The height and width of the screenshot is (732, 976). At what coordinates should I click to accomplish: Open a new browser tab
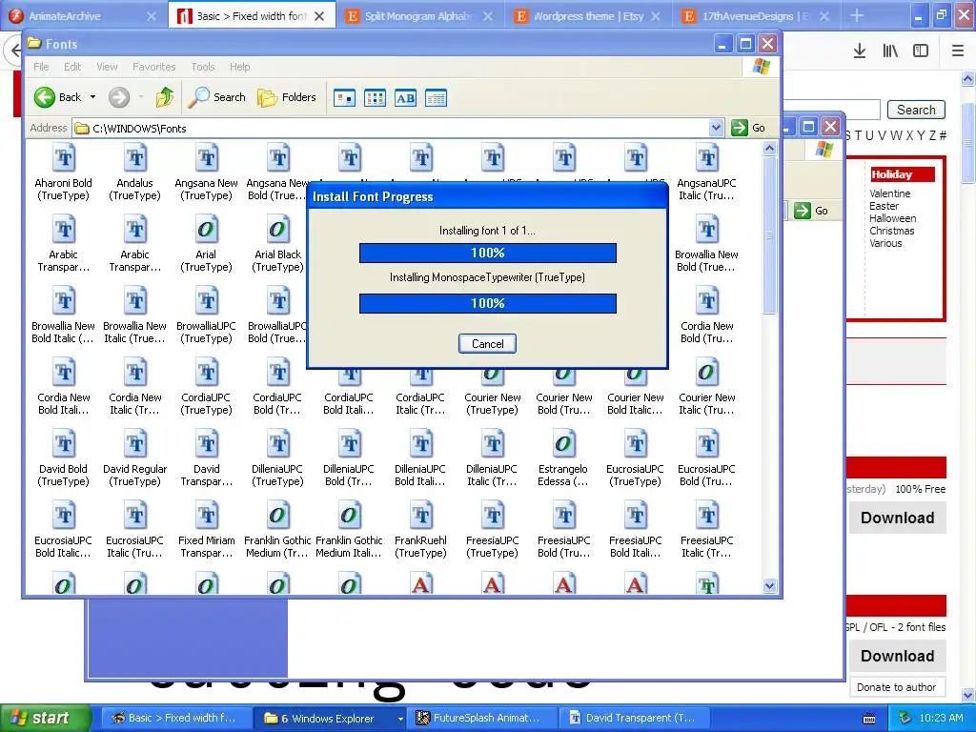857,15
